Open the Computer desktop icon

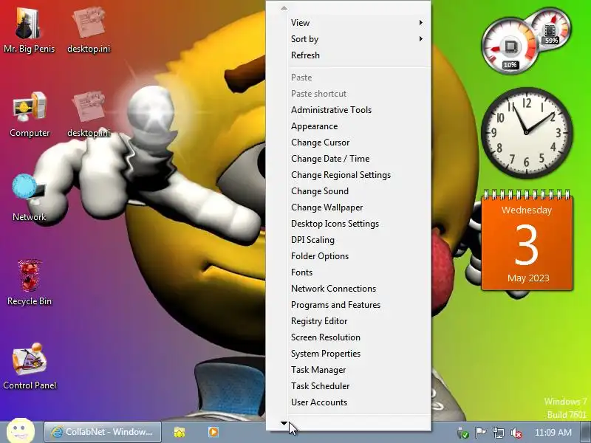[30, 113]
